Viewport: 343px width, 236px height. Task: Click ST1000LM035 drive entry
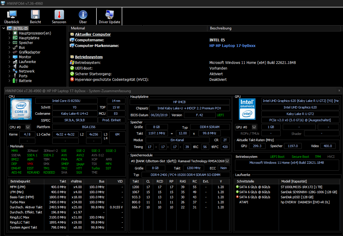(x=301, y=187)
